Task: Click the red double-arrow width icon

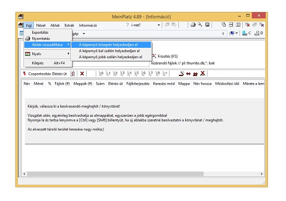Action: click(x=188, y=74)
